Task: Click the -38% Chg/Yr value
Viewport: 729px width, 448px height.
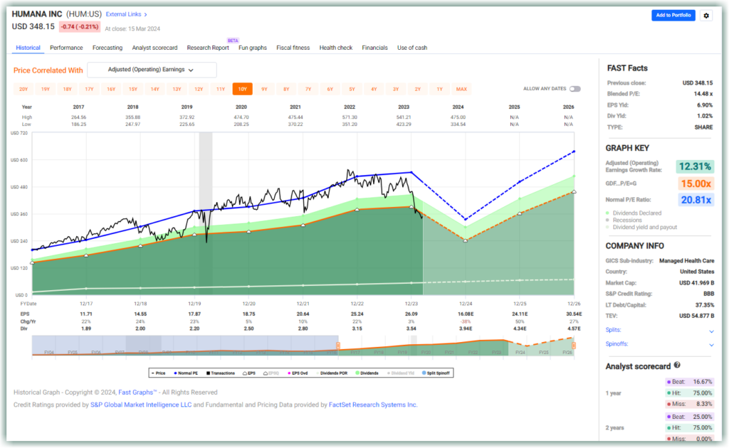Action: tap(466, 321)
